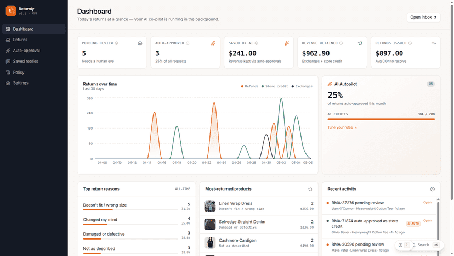The height and width of the screenshot is (256, 454).
Task: Click the AI Autopilot sparkle icon
Action: pyautogui.click(x=330, y=84)
